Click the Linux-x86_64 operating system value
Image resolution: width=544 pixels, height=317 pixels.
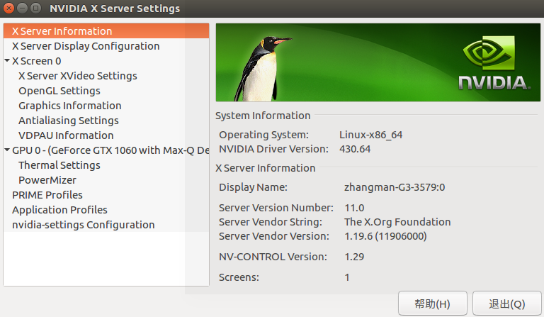[x=371, y=135]
